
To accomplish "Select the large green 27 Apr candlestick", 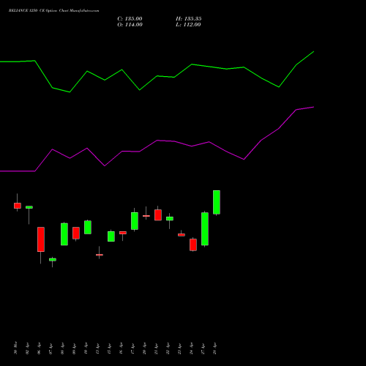I will tap(205, 229).
